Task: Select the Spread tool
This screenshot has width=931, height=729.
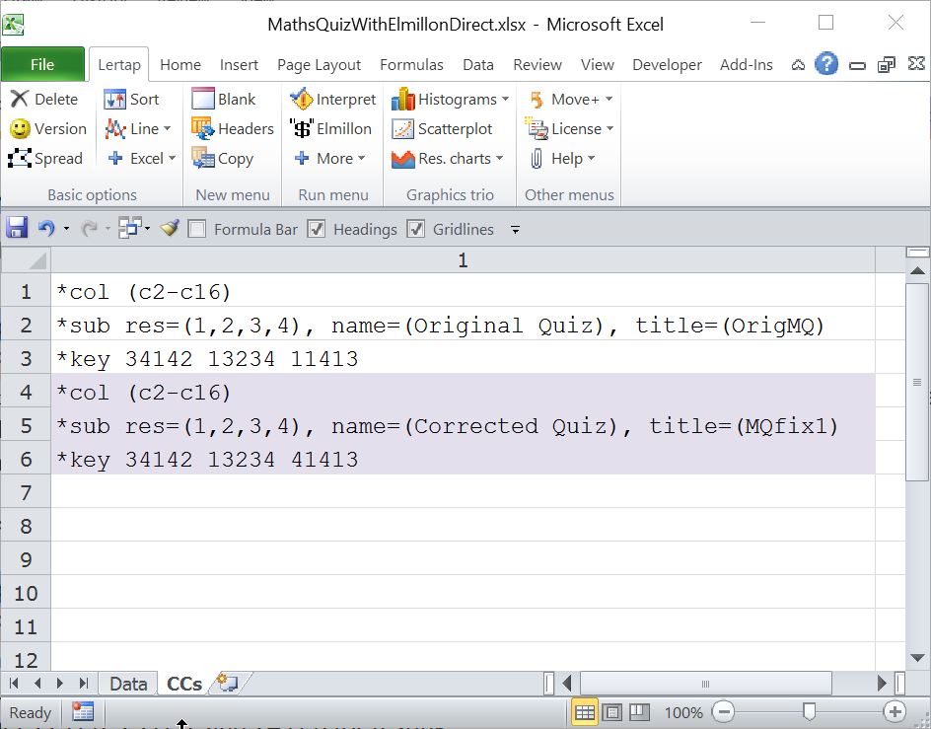Action: coord(20,159)
